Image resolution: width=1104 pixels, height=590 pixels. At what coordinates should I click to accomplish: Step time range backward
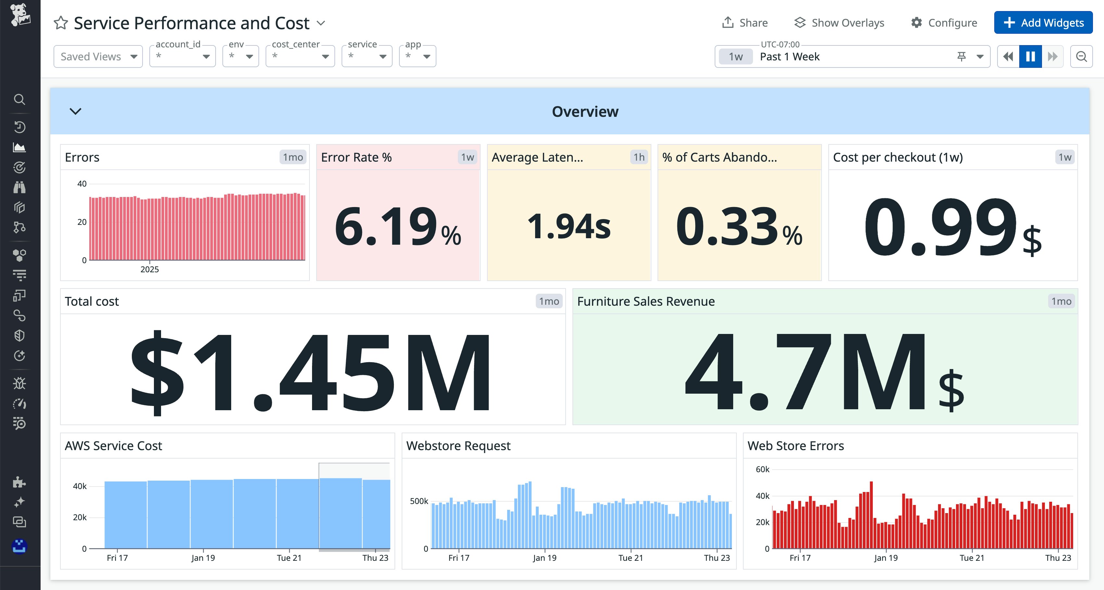1008,56
